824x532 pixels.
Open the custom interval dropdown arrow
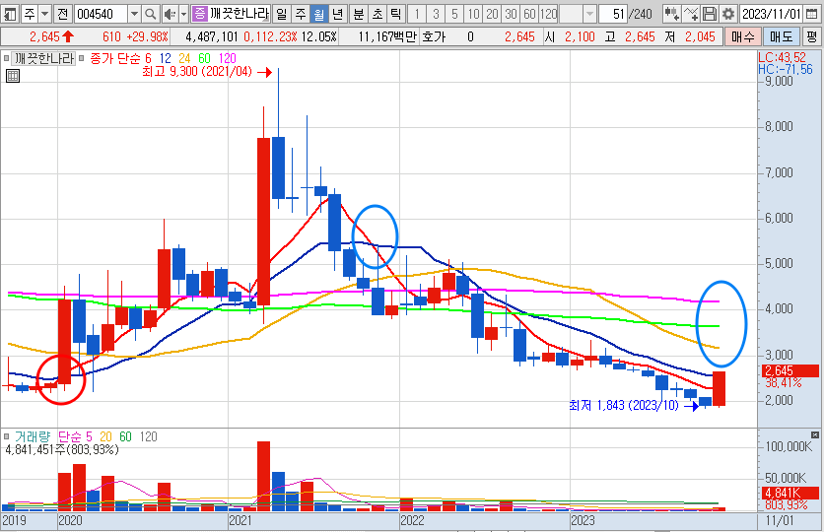click(x=589, y=14)
